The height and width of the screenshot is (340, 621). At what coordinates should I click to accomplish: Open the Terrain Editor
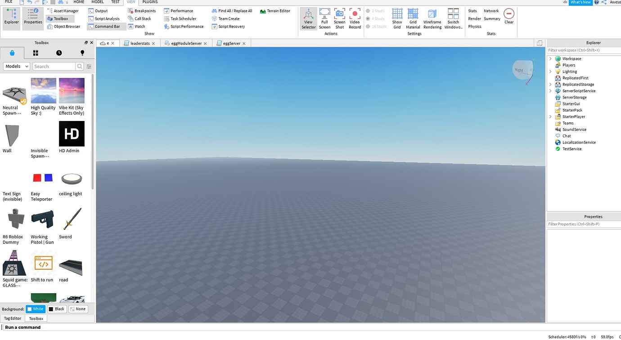[x=275, y=11]
